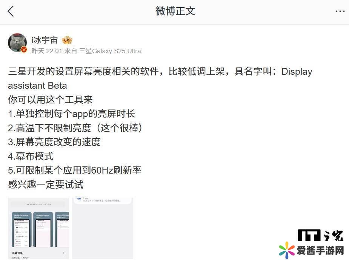Click the search bar atop the first image

point(38,204)
